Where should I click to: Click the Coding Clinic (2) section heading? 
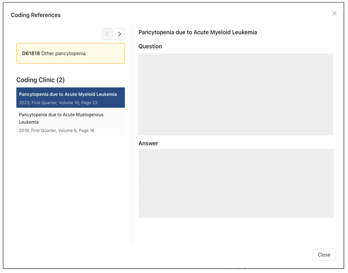(x=40, y=80)
